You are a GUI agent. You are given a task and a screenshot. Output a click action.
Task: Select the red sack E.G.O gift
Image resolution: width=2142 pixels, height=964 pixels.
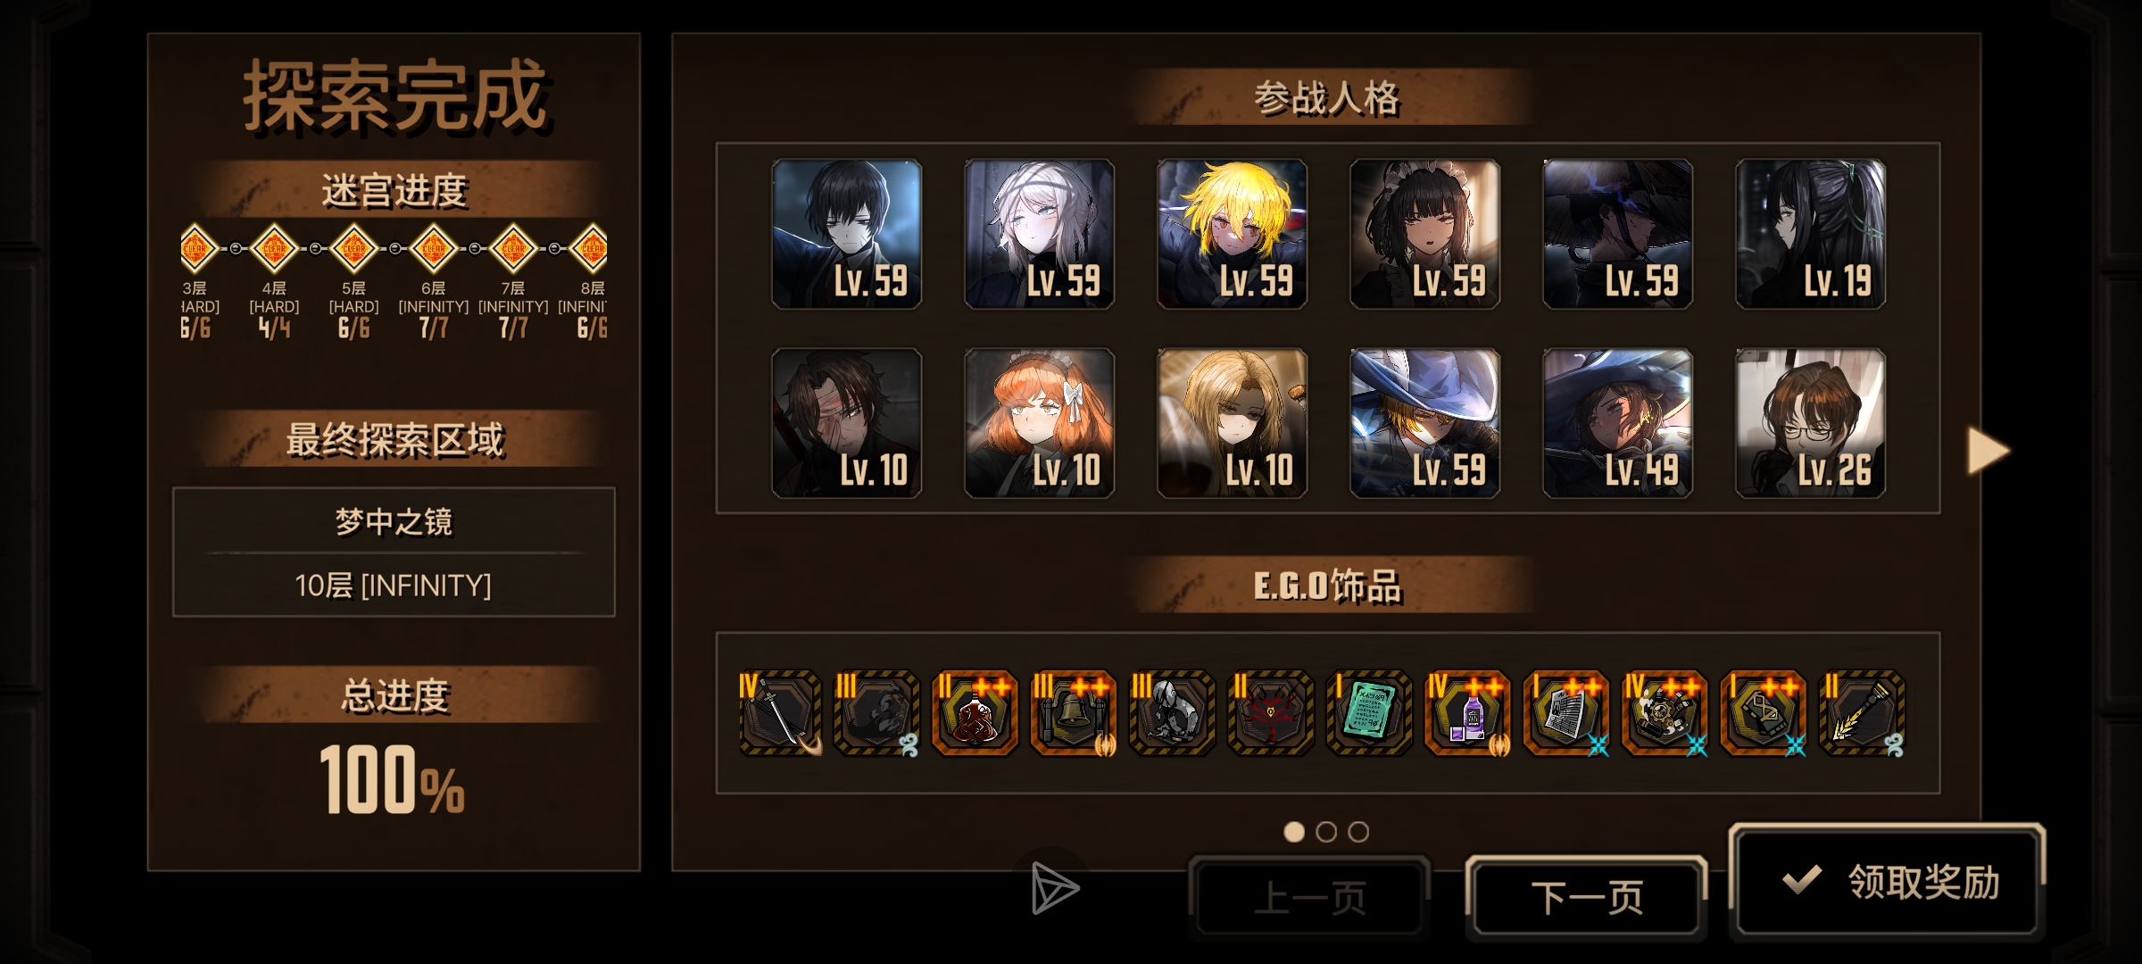pyautogui.click(x=976, y=713)
